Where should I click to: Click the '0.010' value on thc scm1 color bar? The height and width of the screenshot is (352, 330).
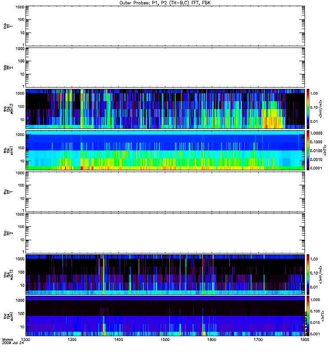[x=315, y=323]
